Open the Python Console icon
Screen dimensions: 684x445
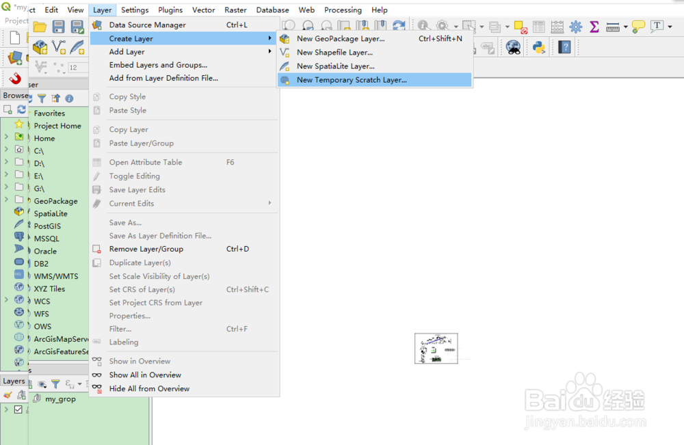[539, 46]
